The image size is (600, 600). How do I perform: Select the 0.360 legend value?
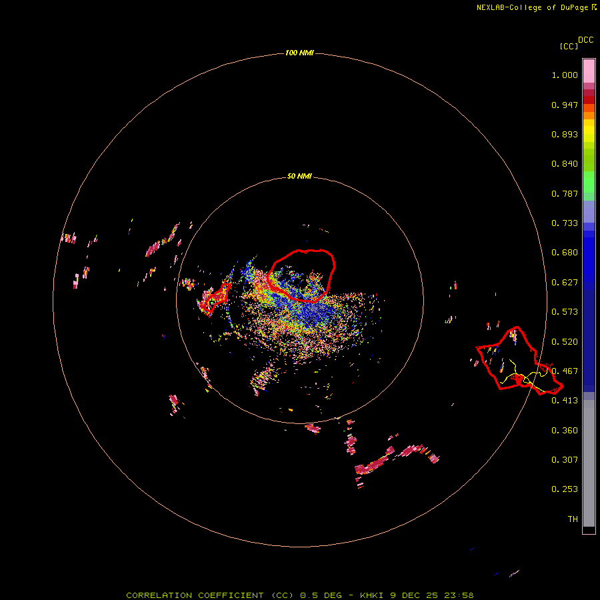(565, 431)
